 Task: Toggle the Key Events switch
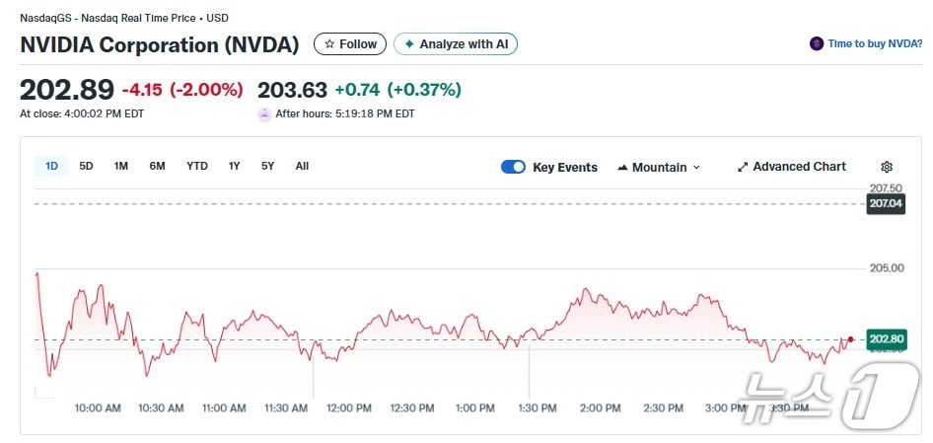tap(513, 167)
